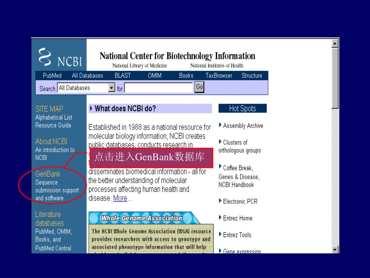Click the vertical scrollbar thumb
Viewport: 370px width, 278px height.
coord(335,78)
